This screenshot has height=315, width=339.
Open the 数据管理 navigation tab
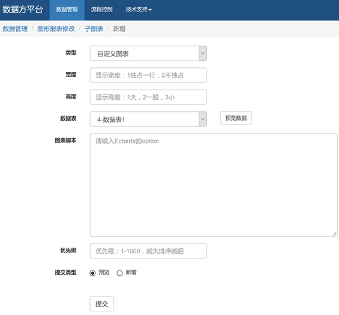(67, 10)
